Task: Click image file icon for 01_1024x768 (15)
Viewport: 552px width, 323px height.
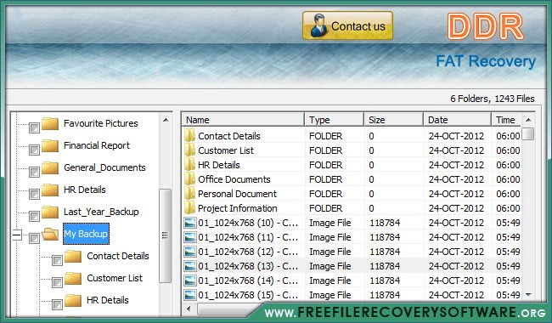Action: tap(190, 295)
